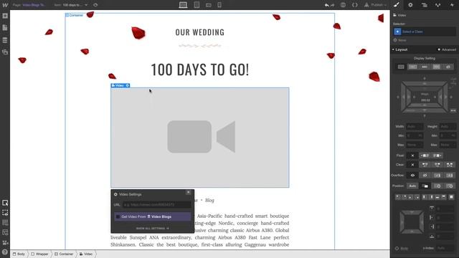Screen dimensions: 459x258
Task: Click the video URL input field
Action: [x=157, y=205]
